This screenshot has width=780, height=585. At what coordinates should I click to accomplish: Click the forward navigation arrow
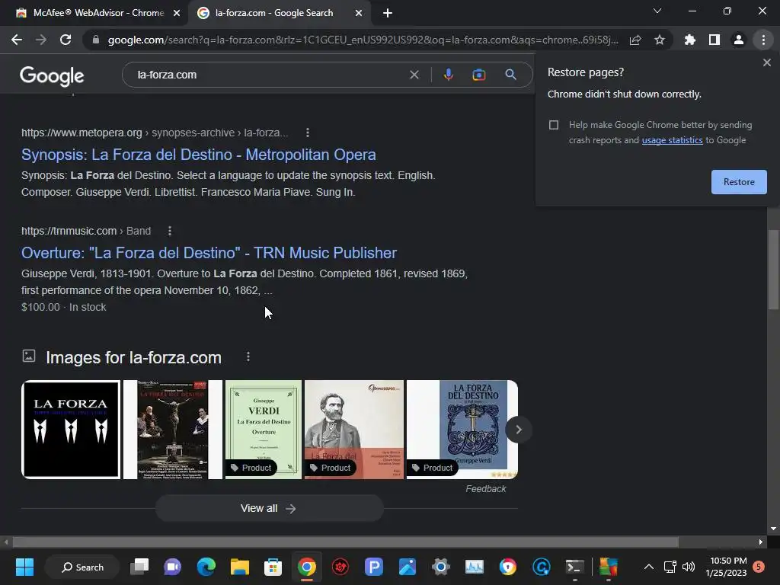[x=41, y=40]
